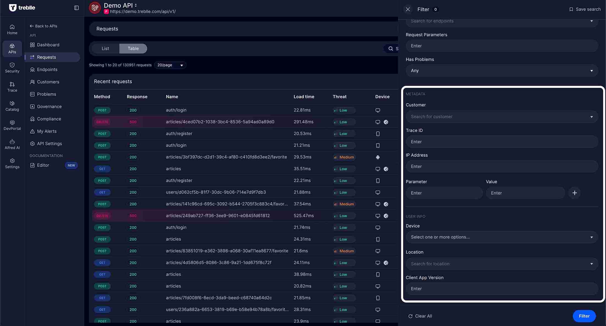Open the DevPortal sidebar icon
Viewport: 606px width, 326px height.
[12, 125]
